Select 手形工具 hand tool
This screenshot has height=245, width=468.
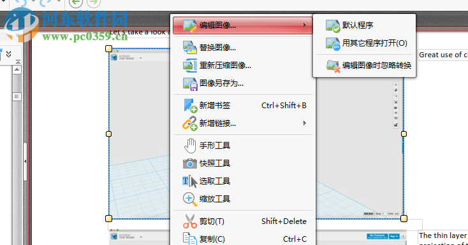(243, 146)
